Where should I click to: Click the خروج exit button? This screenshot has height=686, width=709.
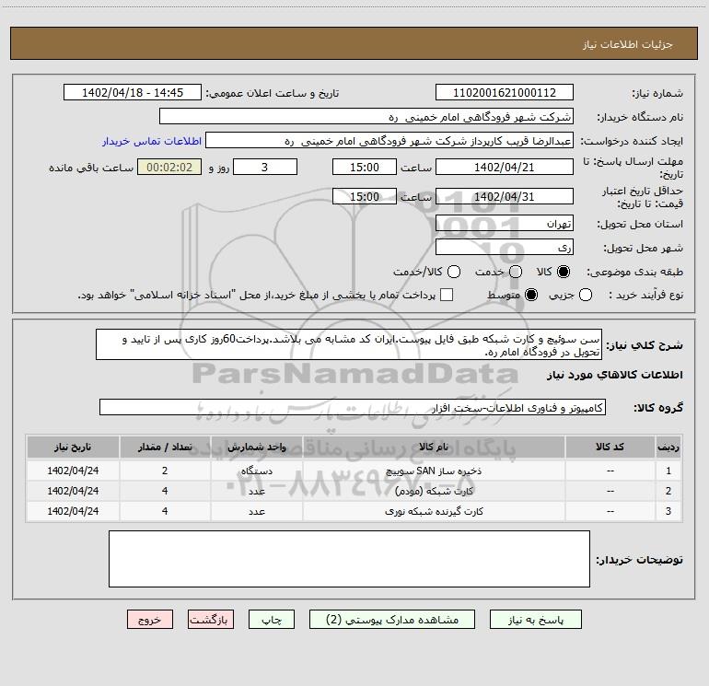click(150, 620)
